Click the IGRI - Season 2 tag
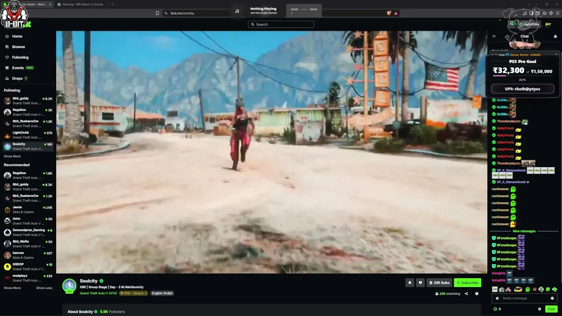The height and width of the screenshot is (316, 562). pyautogui.click(x=133, y=293)
